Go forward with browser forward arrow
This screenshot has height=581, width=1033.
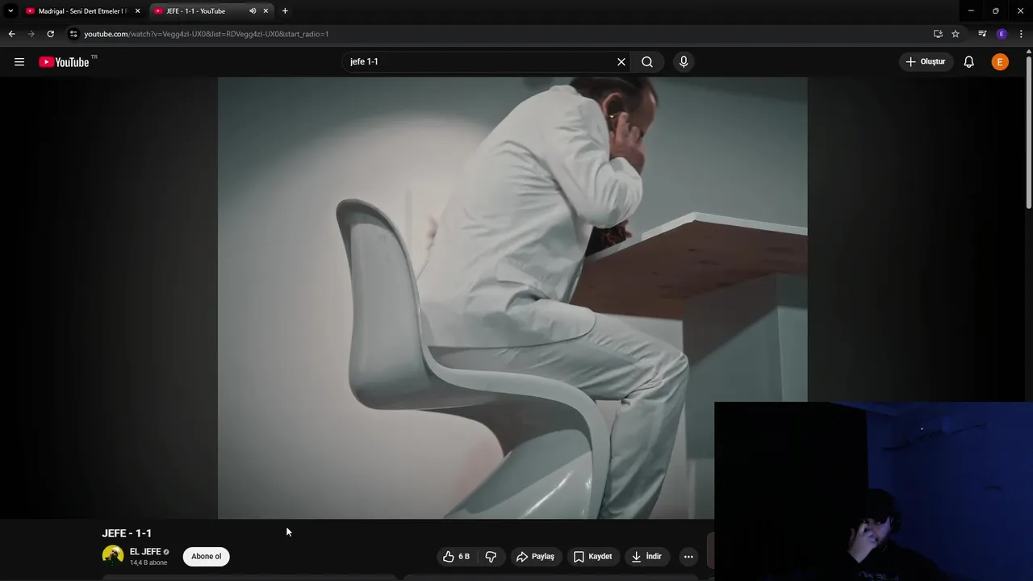(31, 34)
